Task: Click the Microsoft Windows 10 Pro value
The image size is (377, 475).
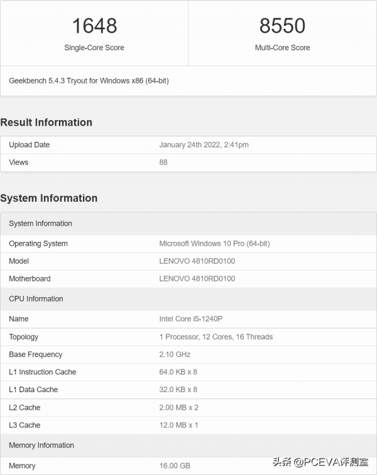Action: coord(214,244)
